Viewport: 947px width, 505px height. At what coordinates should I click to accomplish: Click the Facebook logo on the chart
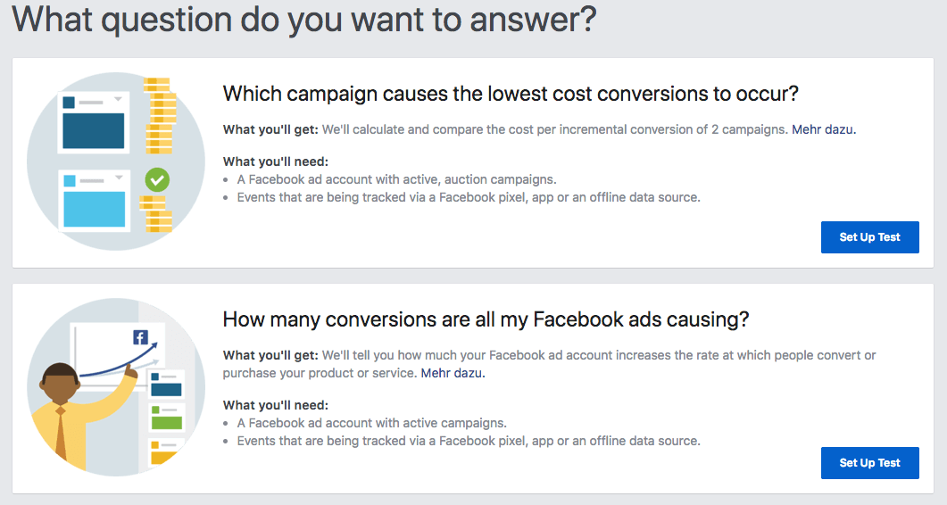(x=140, y=337)
